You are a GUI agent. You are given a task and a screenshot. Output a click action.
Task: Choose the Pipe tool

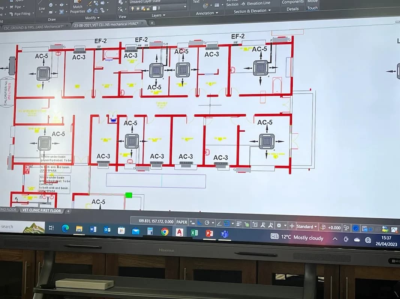[15, 7]
